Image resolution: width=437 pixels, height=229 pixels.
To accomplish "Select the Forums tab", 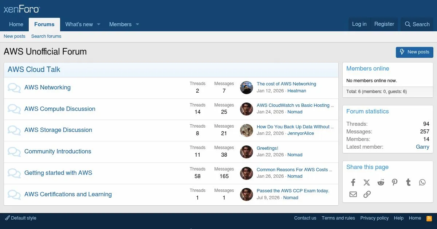I will (44, 24).
